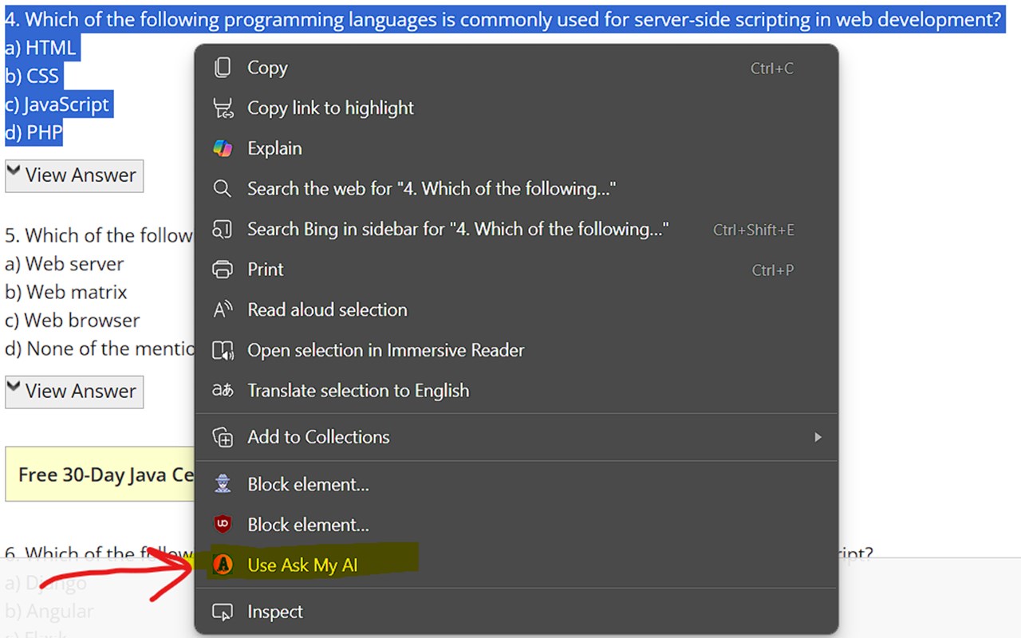Screen dimensions: 1021x638
Task: Click the Inspect devtools icon
Action: [x=223, y=612]
